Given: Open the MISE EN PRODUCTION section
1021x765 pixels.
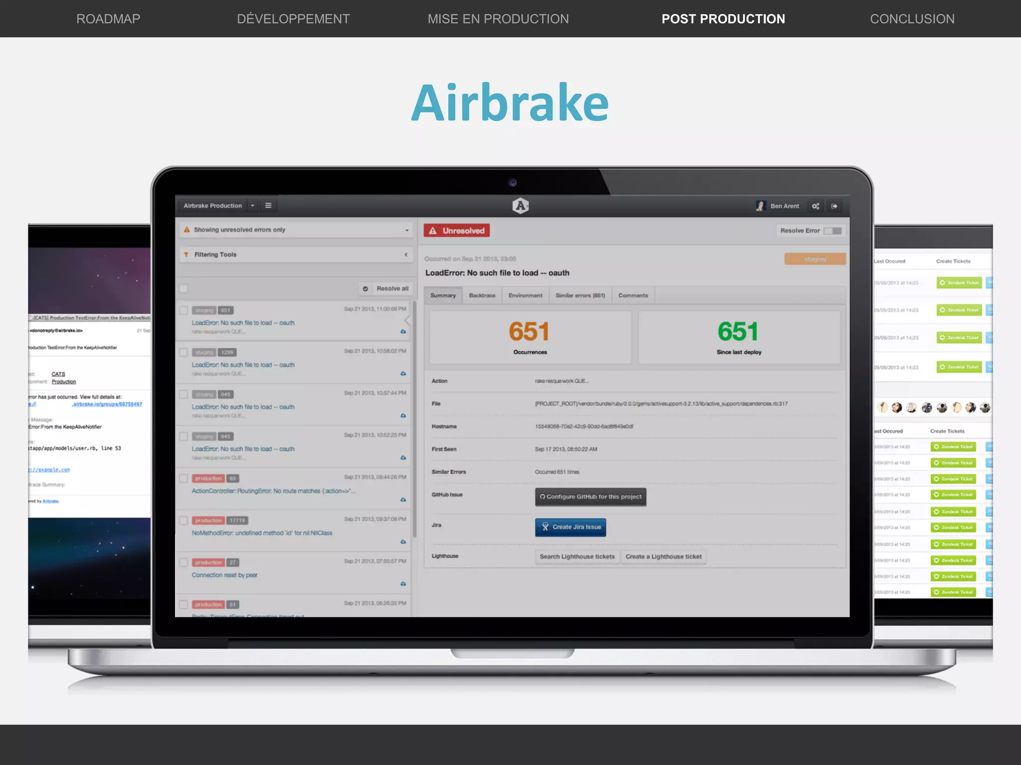Looking at the screenshot, I should pos(498,19).
